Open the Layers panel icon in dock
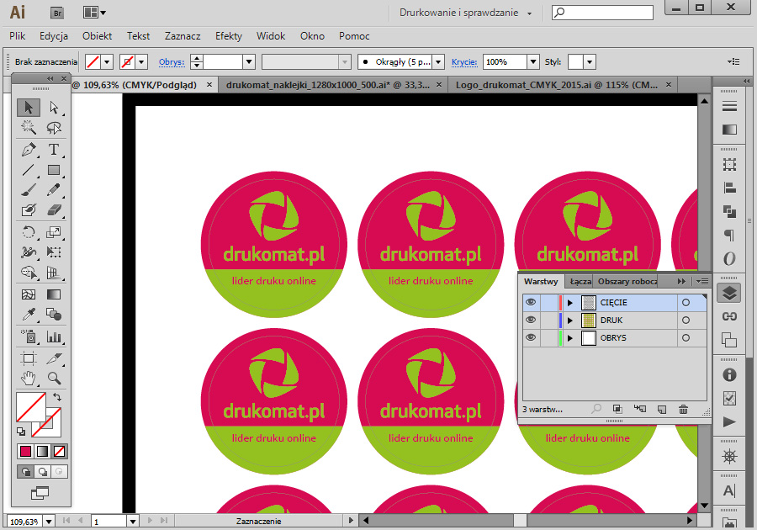757x530 pixels. tap(729, 293)
